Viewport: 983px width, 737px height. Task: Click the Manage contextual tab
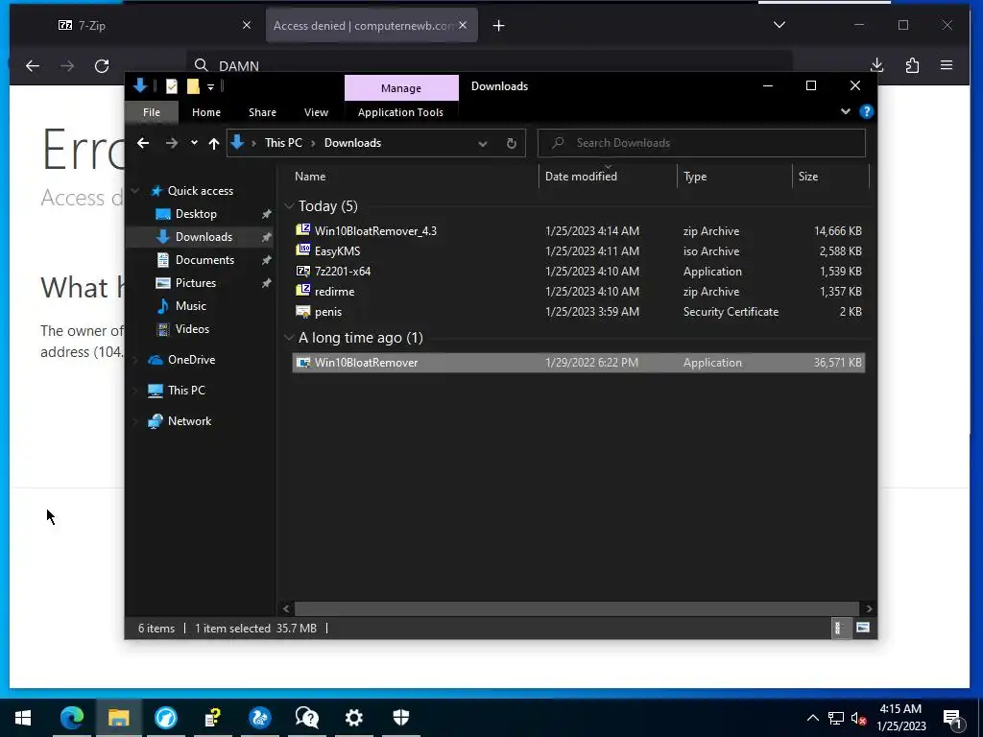[401, 87]
